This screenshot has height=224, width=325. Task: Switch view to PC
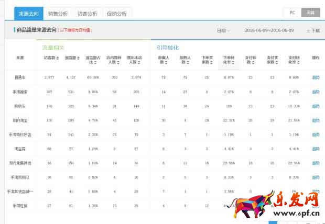292,13
